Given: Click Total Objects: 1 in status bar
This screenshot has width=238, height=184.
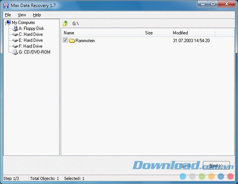Looking at the screenshot, I should [45, 178].
